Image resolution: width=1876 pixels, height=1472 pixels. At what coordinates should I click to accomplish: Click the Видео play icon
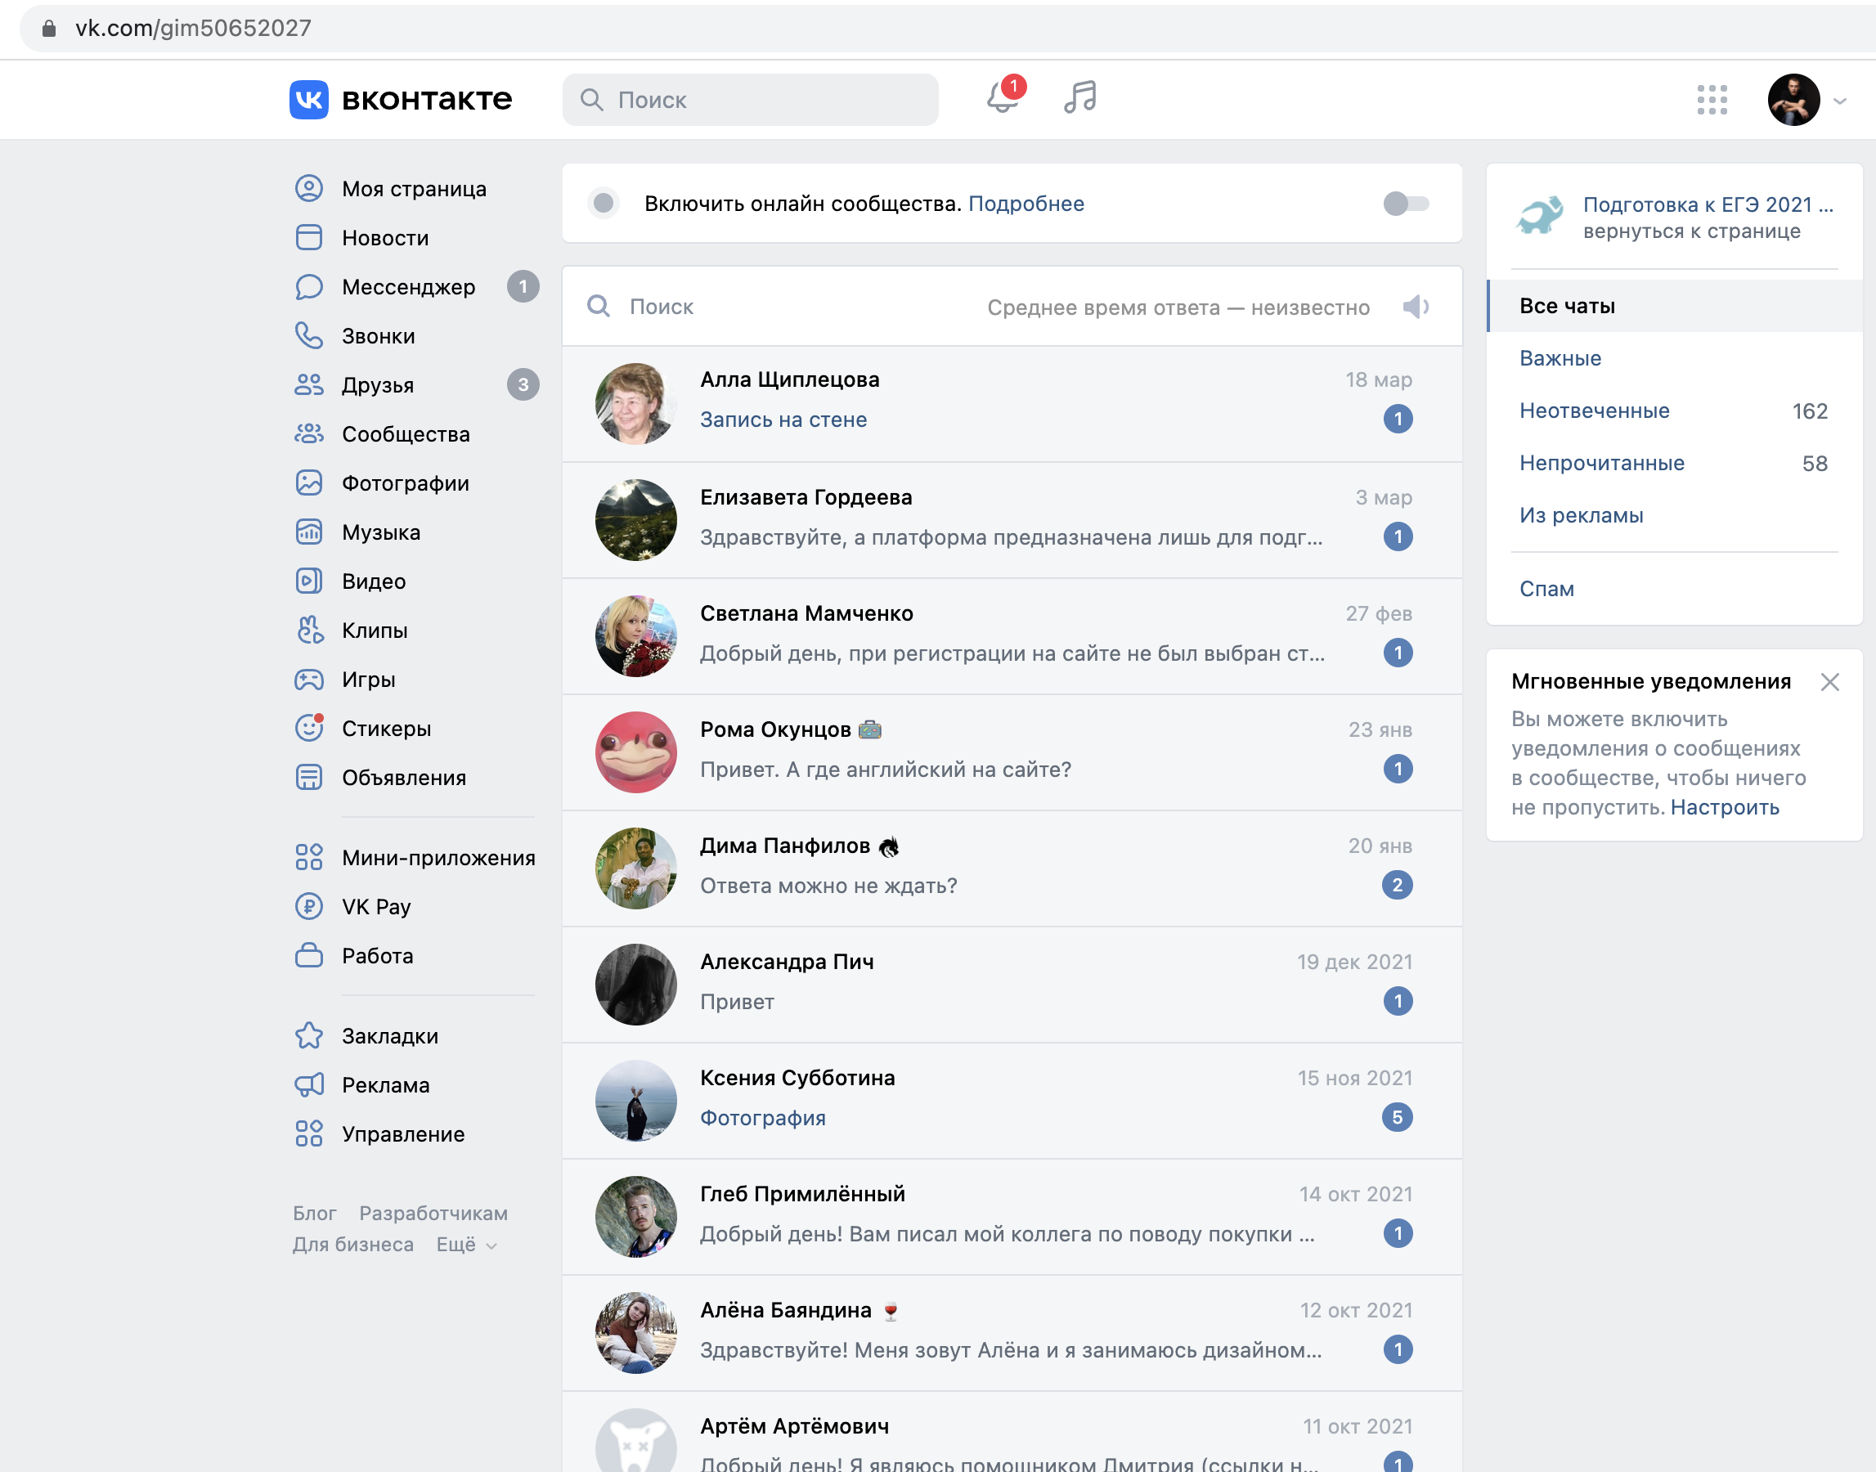click(x=308, y=581)
